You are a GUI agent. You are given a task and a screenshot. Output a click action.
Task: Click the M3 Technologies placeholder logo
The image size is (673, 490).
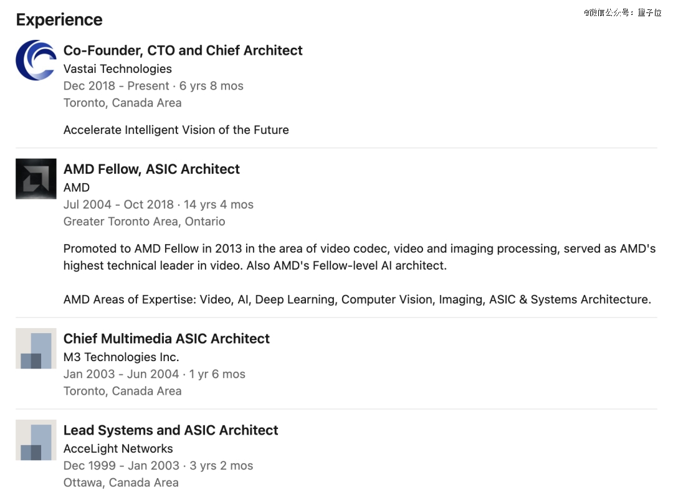pyautogui.click(x=36, y=349)
